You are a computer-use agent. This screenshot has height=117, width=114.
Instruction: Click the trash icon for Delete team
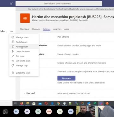coord(13,73)
